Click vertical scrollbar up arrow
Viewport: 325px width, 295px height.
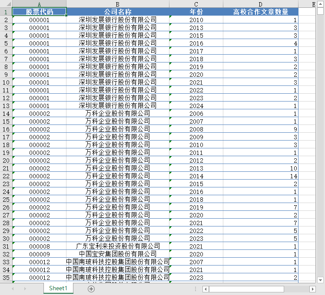click(321, 4)
